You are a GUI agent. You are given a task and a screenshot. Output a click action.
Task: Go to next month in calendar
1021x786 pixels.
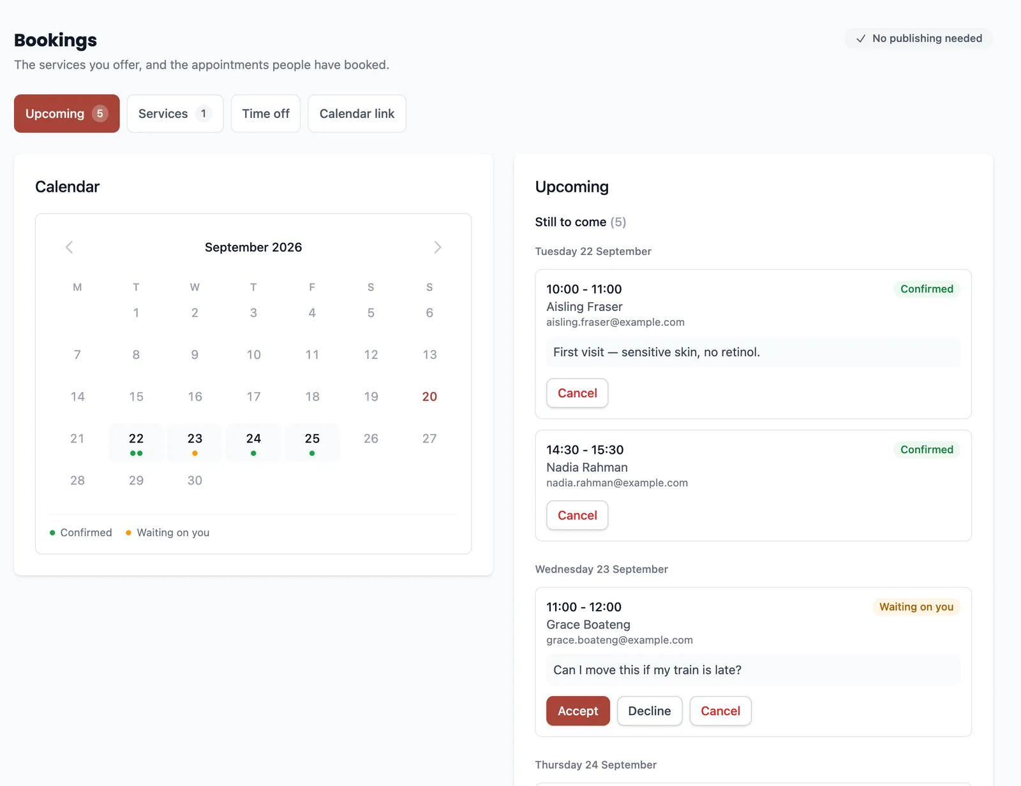pos(437,247)
